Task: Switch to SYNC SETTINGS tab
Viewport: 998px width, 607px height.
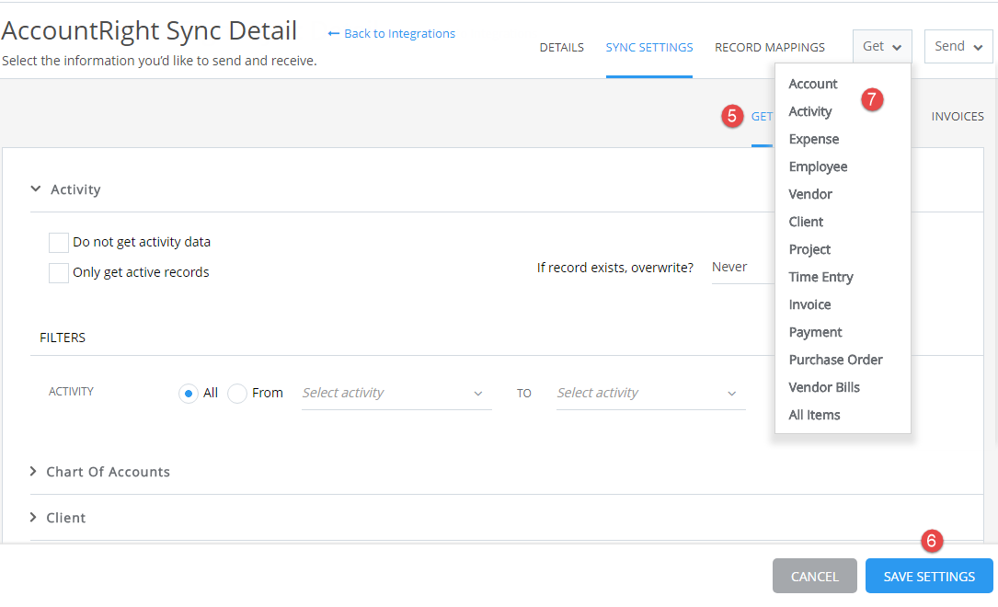Action: click(649, 48)
